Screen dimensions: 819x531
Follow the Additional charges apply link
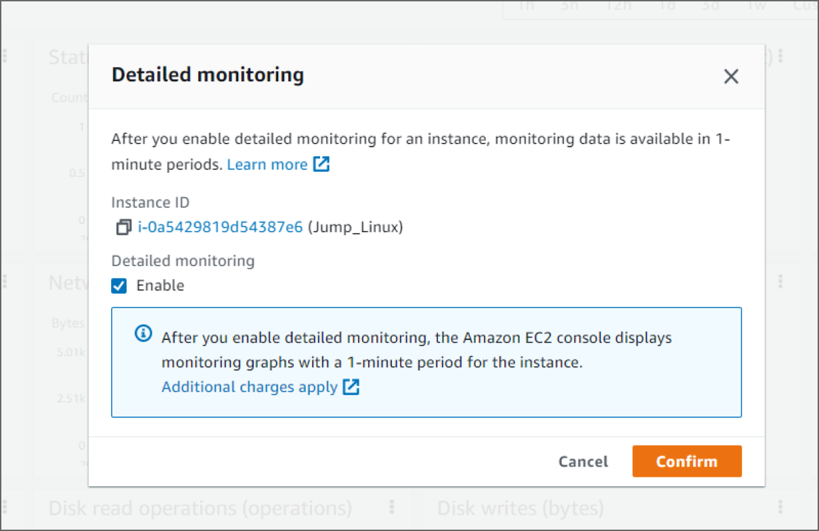pyautogui.click(x=250, y=387)
